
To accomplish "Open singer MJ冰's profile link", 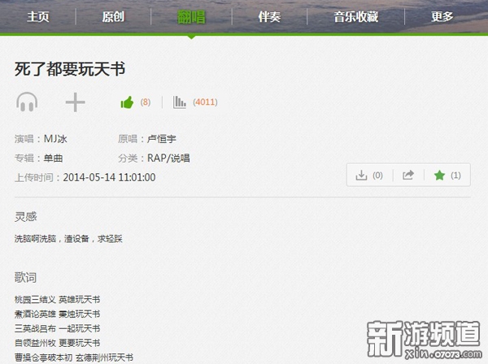I will click(x=55, y=139).
